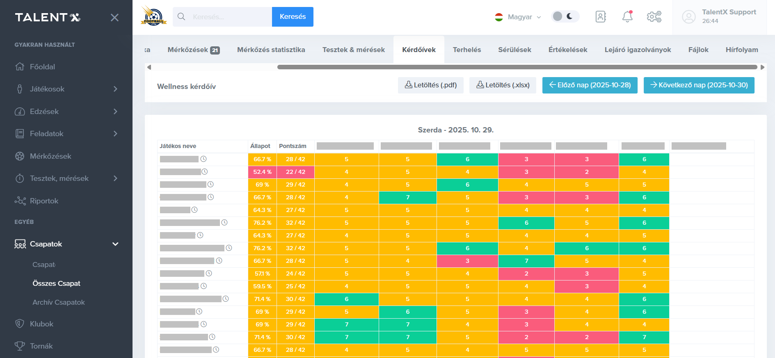Toggle dark mode switch
Image resolution: width=775 pixels, height=358 pixels.
click(x=565, y=16)
